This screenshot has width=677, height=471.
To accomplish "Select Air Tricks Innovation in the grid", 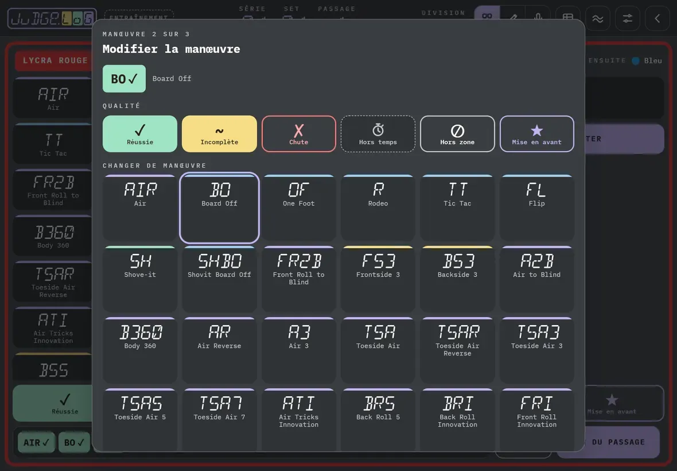I will click(x=299, y=419).
